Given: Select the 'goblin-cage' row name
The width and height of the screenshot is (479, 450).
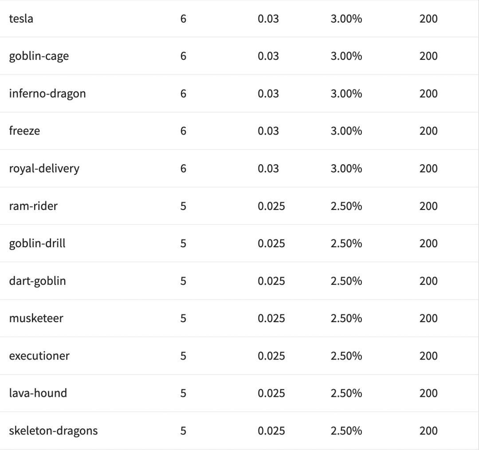Looking at the screenshot, I should click(39, 56).
